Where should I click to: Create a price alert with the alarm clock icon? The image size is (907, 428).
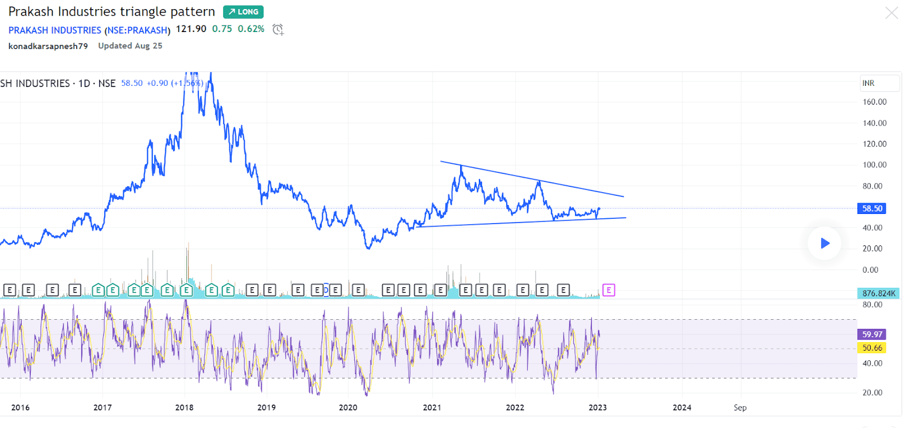tap(278, 30)
